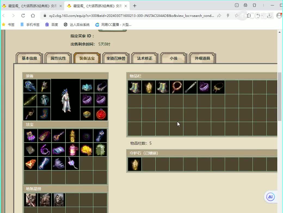Click the yellow crystal item in 物品栏
This screenshot has height=213, width=283.
[149, 87]
